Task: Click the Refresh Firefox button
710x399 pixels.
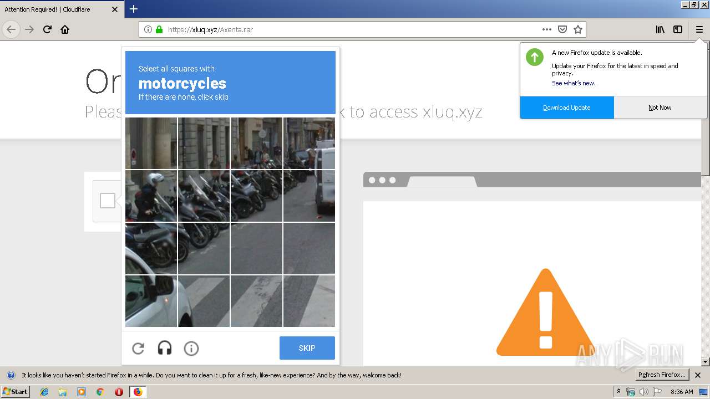Action: pyautogui.click(x=662, y=375)
